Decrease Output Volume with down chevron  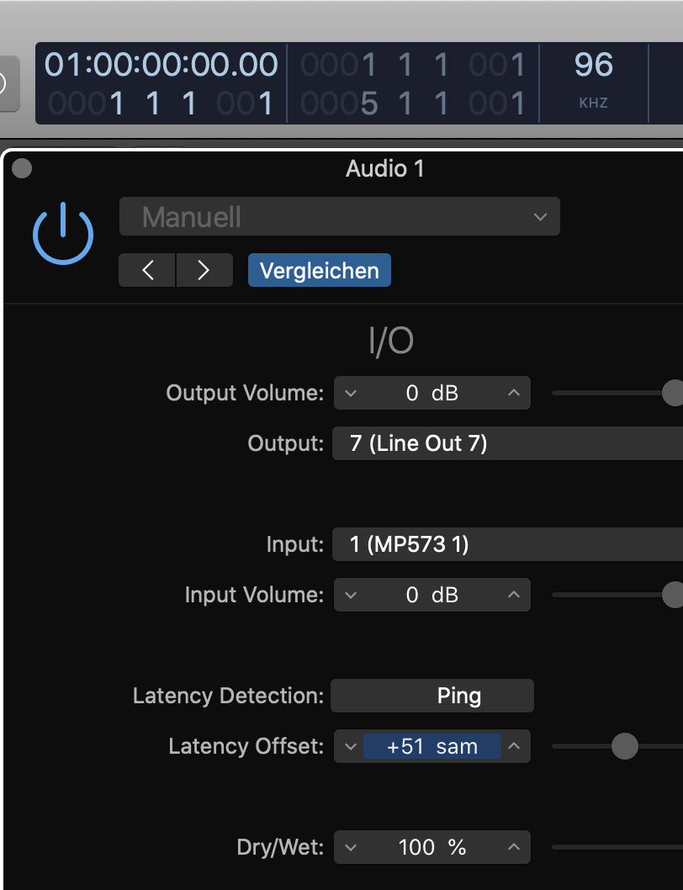pyautogui.click(x=350, y=393)
